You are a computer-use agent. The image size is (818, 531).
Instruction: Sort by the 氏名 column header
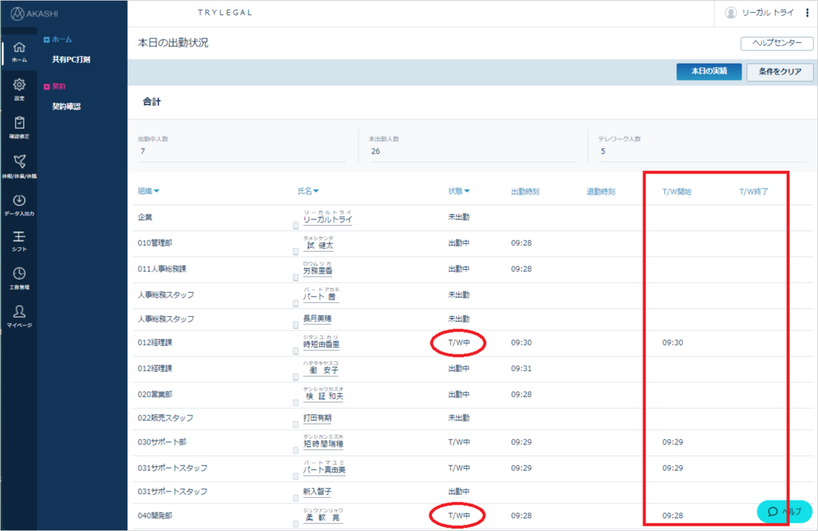(x=308, y=191)
